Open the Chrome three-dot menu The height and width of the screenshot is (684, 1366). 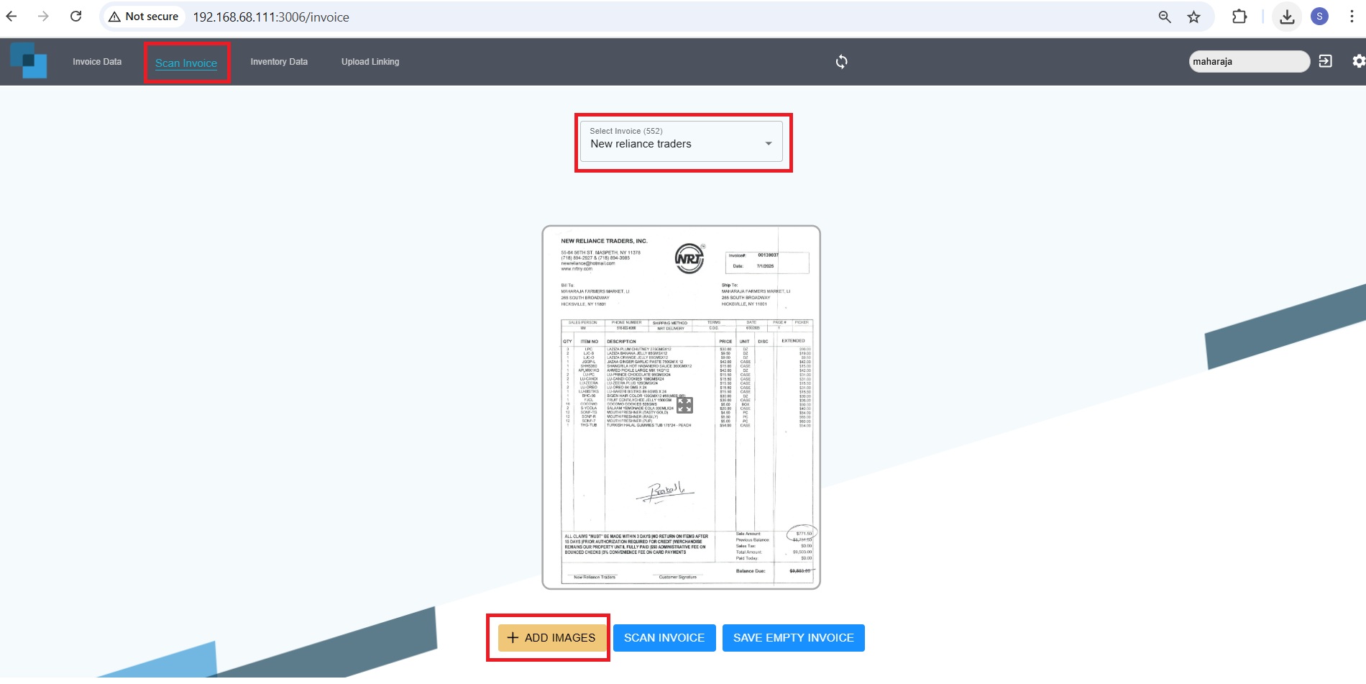1352,17
